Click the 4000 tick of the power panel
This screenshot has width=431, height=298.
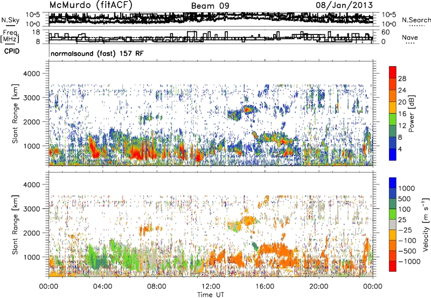pyautogui.click(x=31, y=74)
